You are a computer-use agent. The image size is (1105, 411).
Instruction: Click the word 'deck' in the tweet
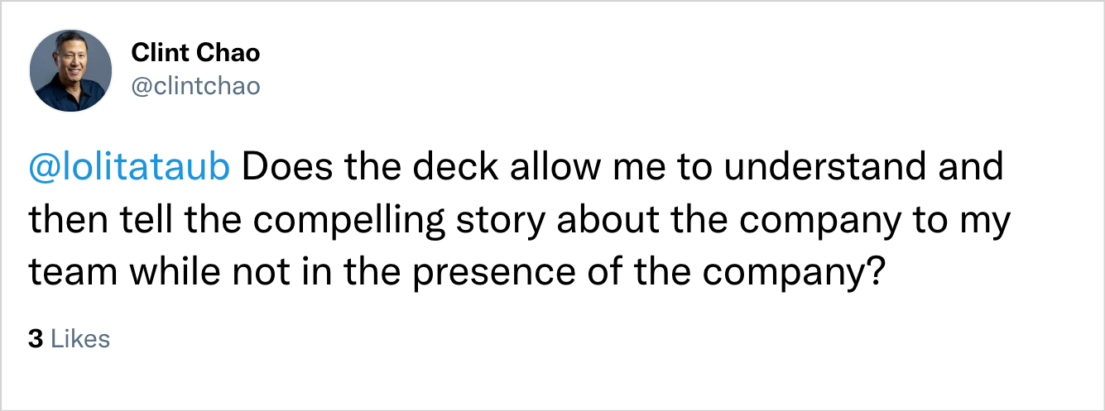pos(456,168)
